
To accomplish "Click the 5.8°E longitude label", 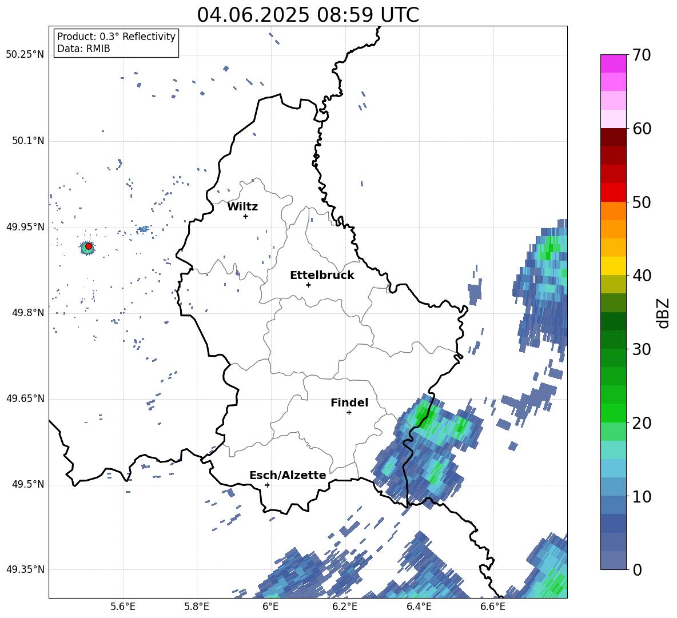I will (x=197, y=607).
